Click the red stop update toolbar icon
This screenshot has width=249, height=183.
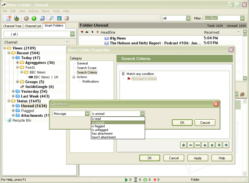pyautogui.click(x=26, y=18)
